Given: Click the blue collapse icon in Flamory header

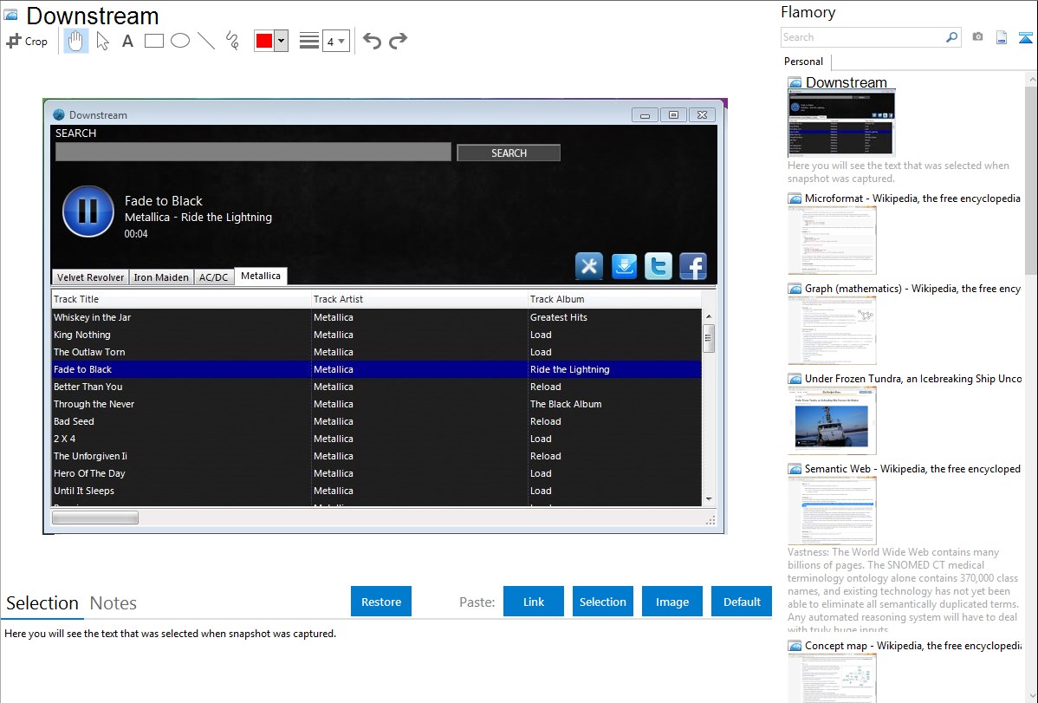Looking at the screenshot, I should tap(1025, 37).
